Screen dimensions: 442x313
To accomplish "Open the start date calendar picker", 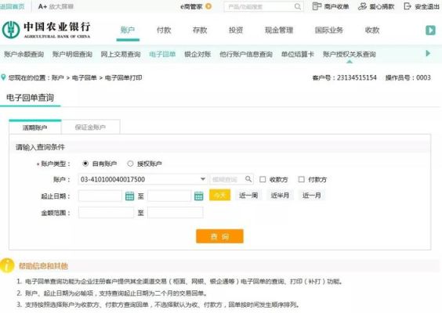I will [x=129, y=196].
